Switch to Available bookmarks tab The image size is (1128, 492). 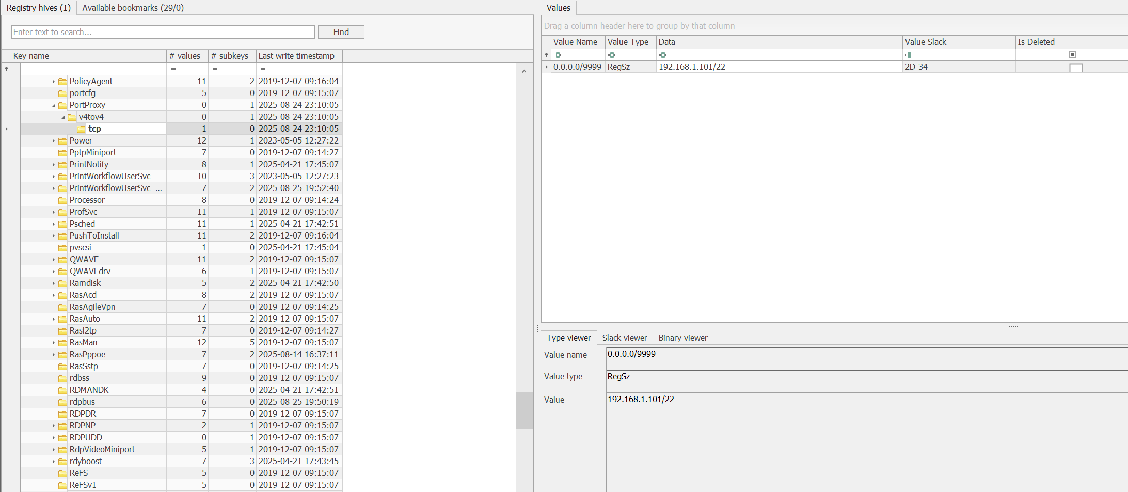[133, 8]
